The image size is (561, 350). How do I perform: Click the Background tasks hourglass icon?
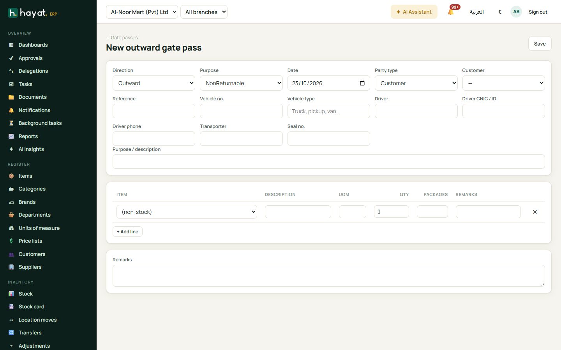click(x=11, y=123)
